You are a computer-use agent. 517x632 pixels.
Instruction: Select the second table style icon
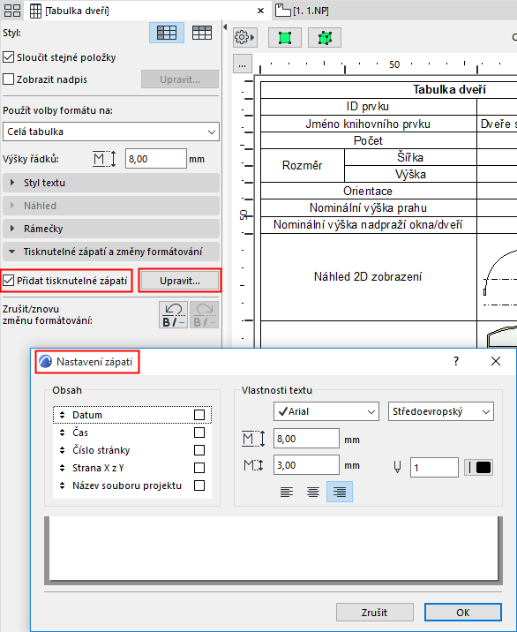(202, 33)
